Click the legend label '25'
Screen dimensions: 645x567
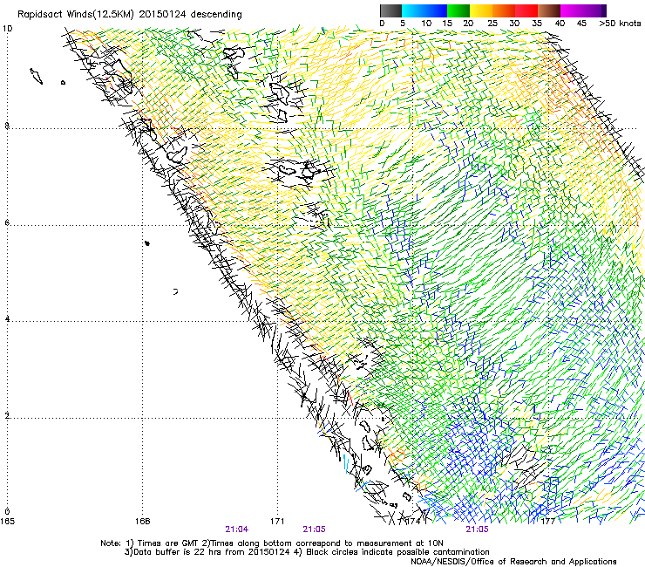click(492, 24)
